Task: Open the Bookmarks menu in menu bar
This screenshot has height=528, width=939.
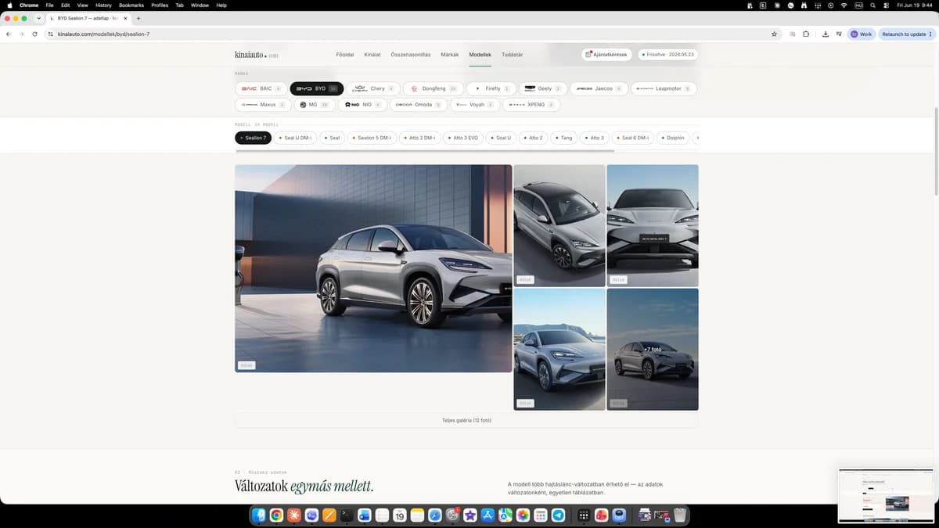Action: (131, 5)
